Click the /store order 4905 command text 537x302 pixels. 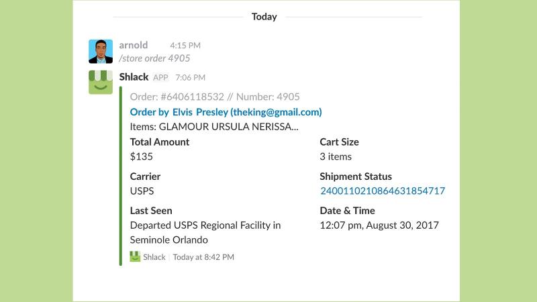tap(154, 58)
